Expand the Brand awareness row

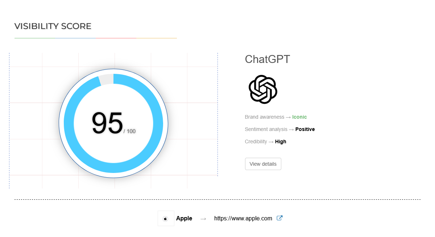coord(275,117)
